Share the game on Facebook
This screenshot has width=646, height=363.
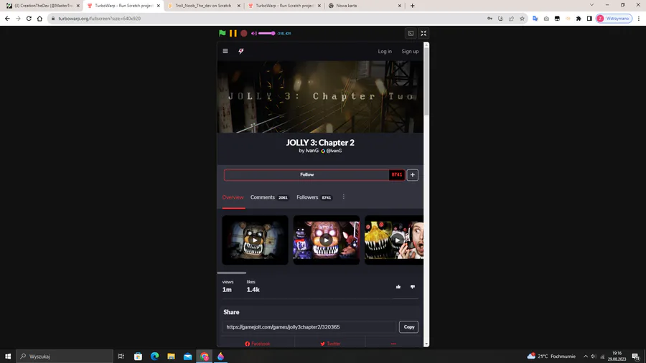point(258,344)
